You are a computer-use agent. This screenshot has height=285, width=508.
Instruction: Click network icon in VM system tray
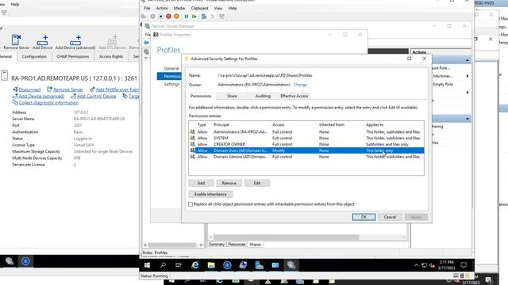point(424,265)
